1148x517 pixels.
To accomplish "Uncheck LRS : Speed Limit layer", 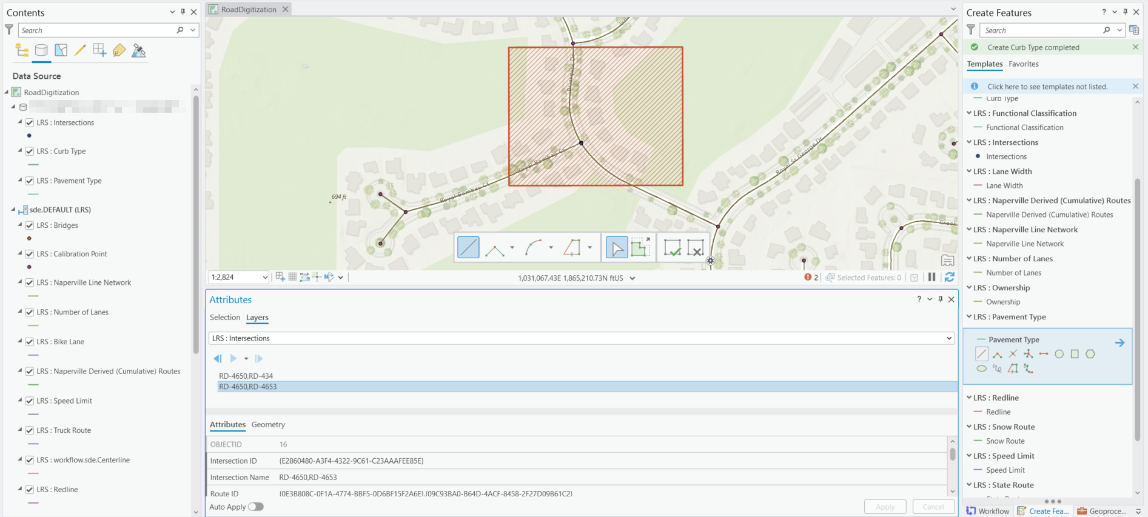I will click(29, 401).
